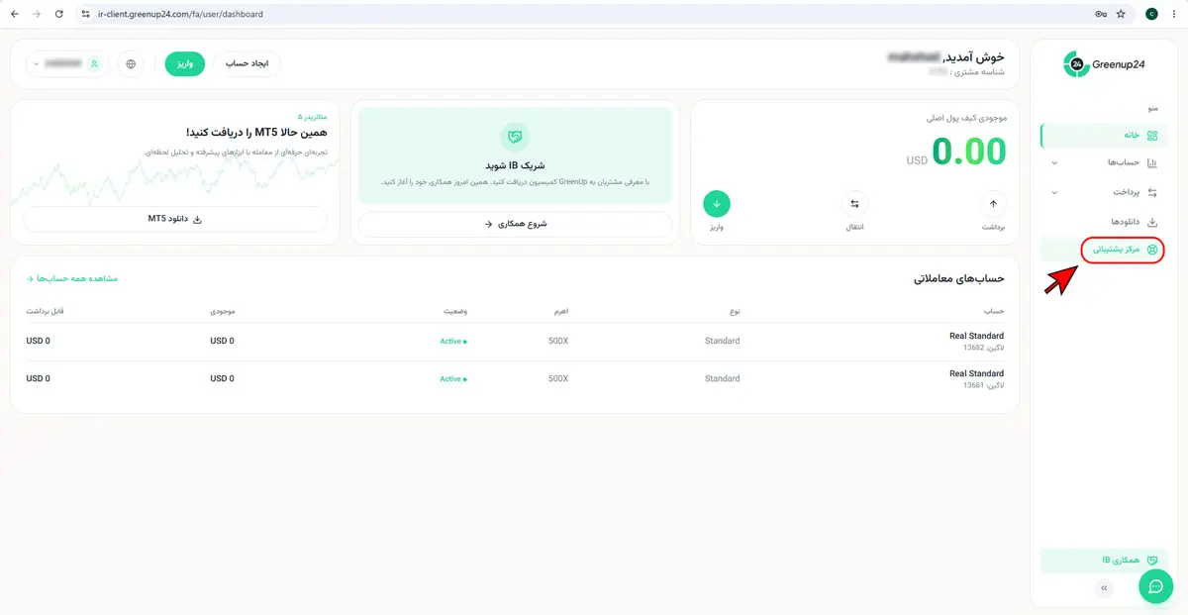Click the انتقال transfer arrows icon
Screen dimensions: 1188x615
tap(854, 204)
